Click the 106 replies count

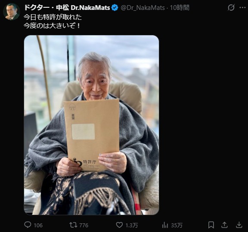pos(38,225)
